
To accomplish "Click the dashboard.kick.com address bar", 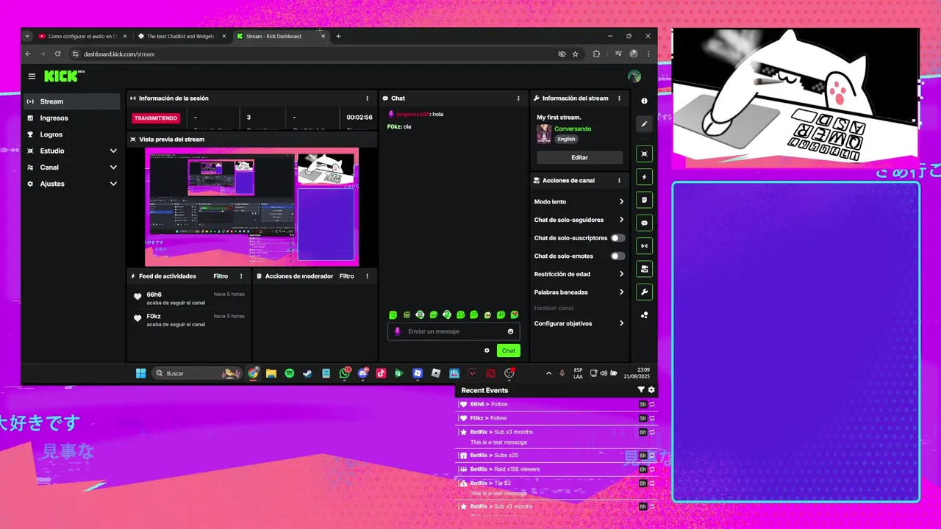I will [x=316, y=54].
